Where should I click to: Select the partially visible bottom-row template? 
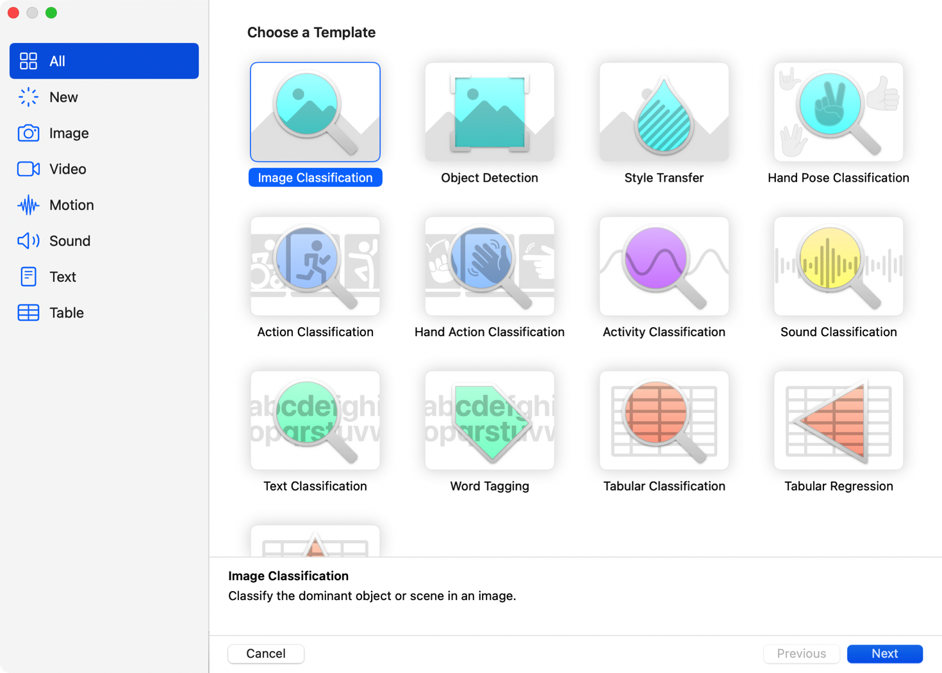click(315, 542)
